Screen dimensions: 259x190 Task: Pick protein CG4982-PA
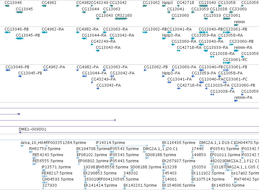[x=88, y=67]
